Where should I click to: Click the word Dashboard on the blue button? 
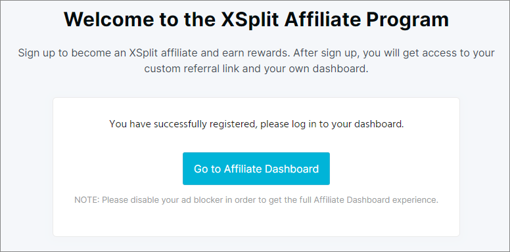click(292, 169)
